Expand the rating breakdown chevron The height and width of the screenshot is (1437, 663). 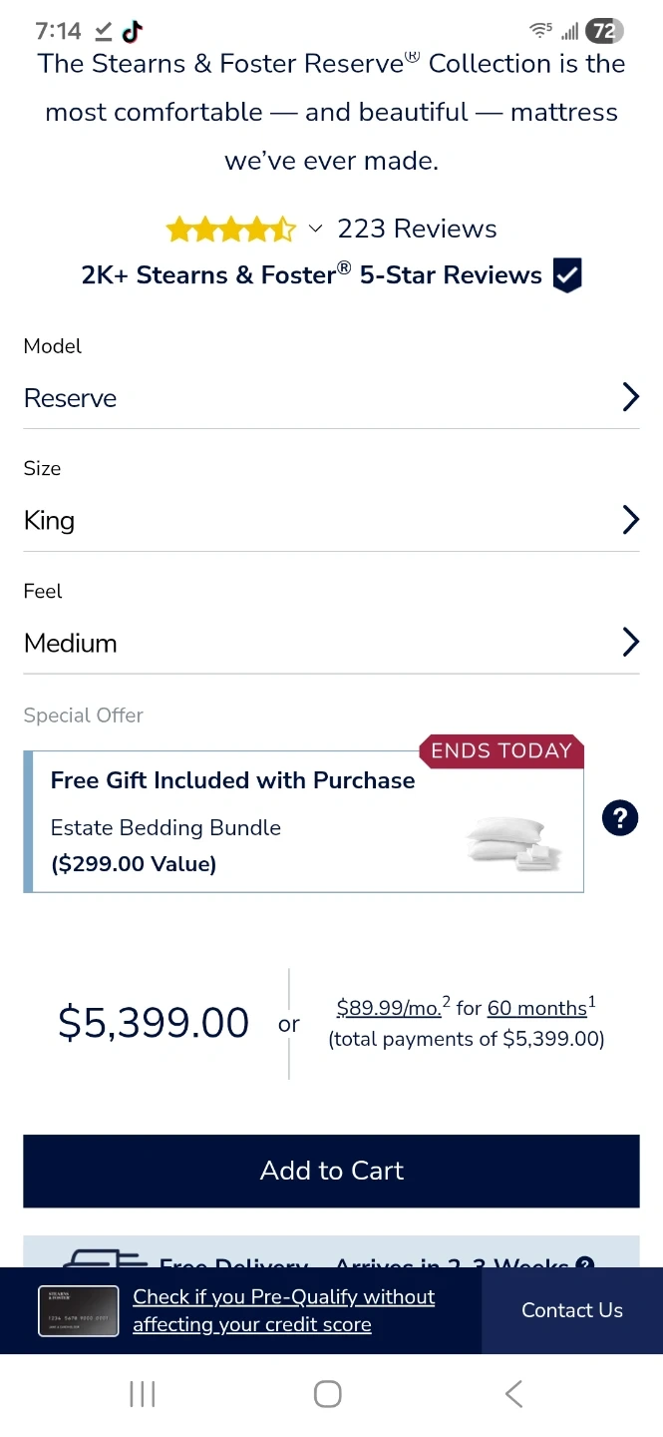316,230
